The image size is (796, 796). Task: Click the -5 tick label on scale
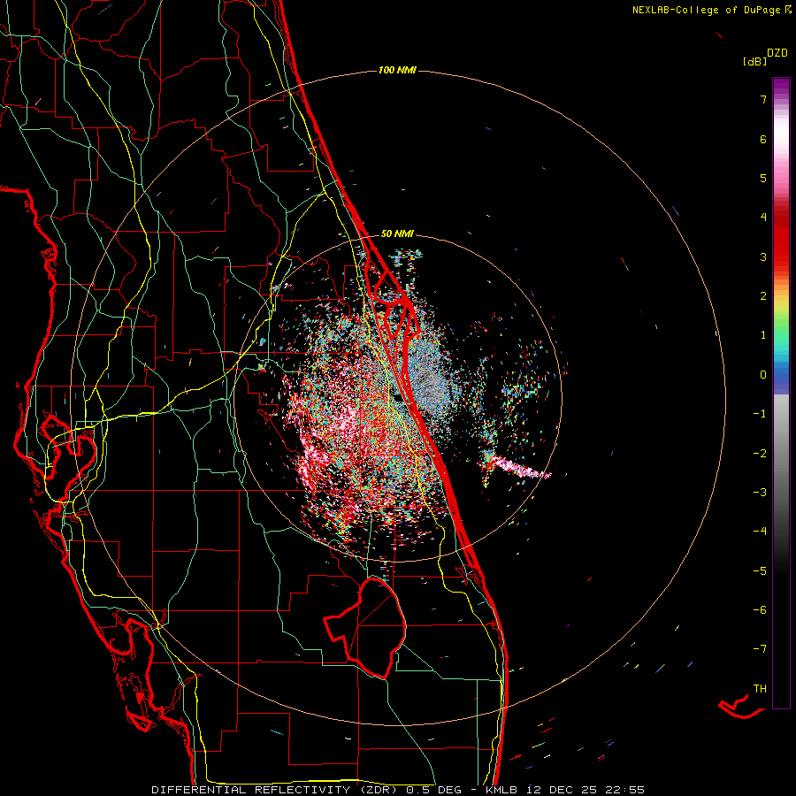pos(760,570)
